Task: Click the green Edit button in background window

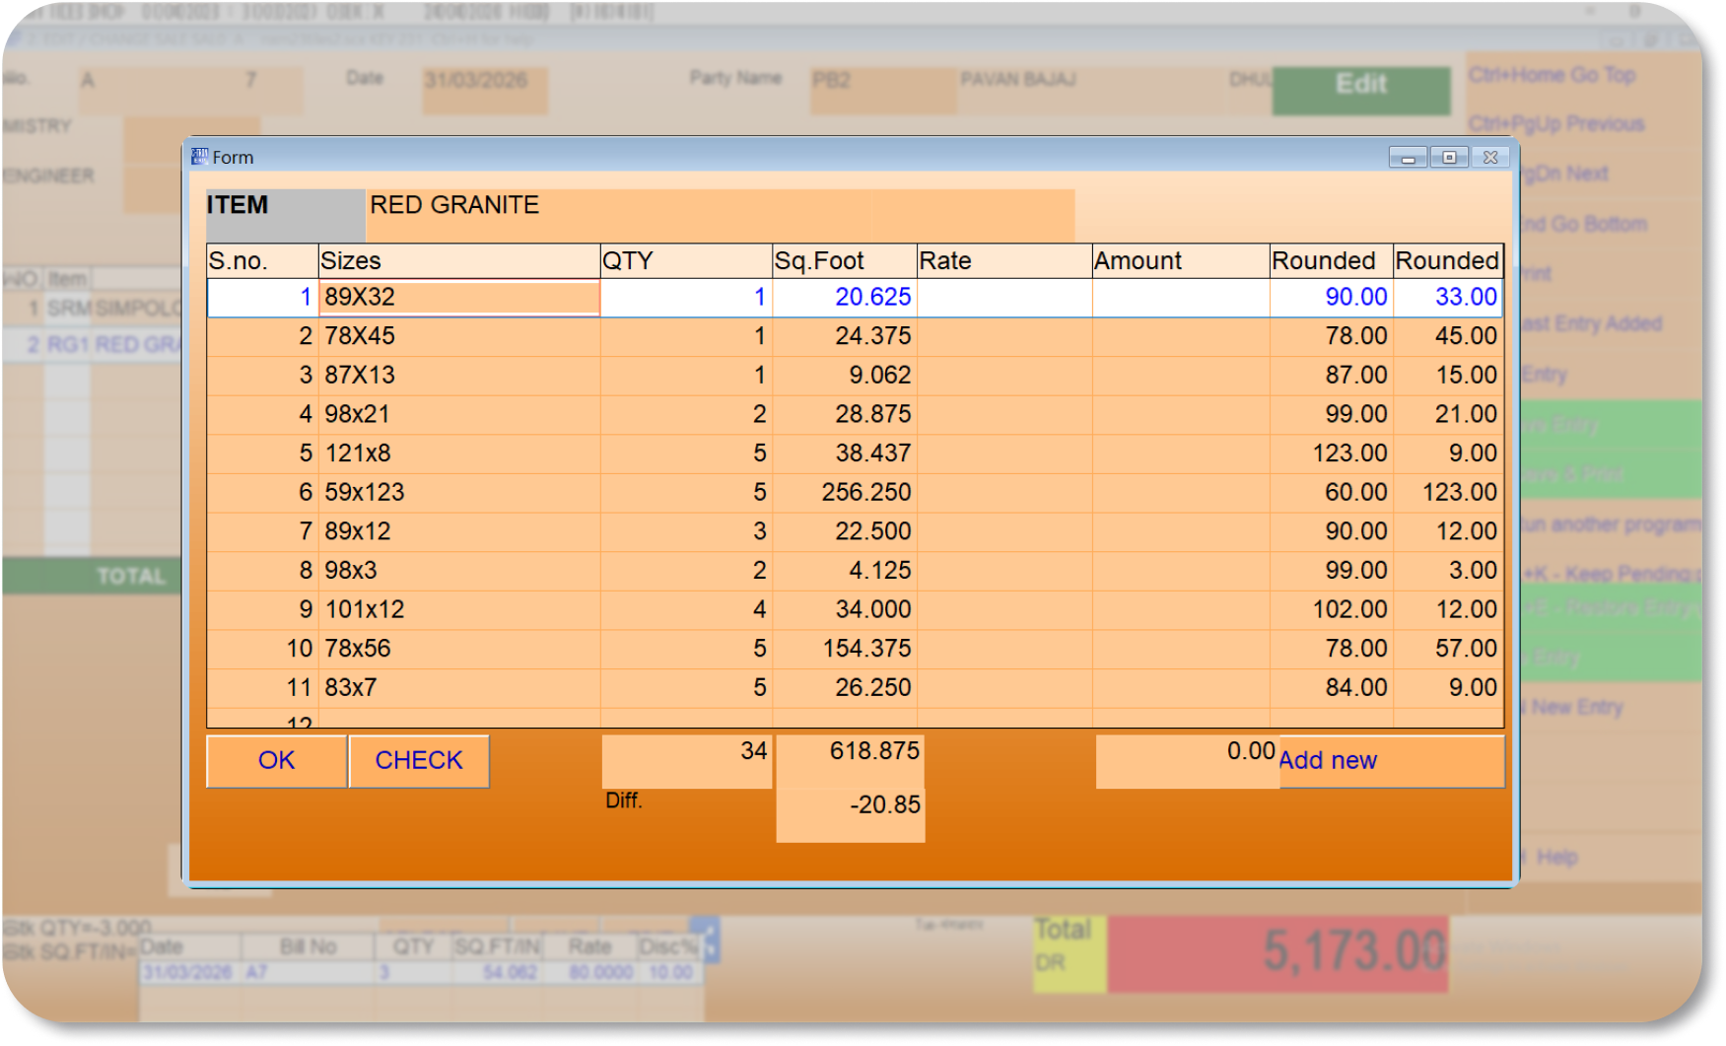Action: [1361, 90]
